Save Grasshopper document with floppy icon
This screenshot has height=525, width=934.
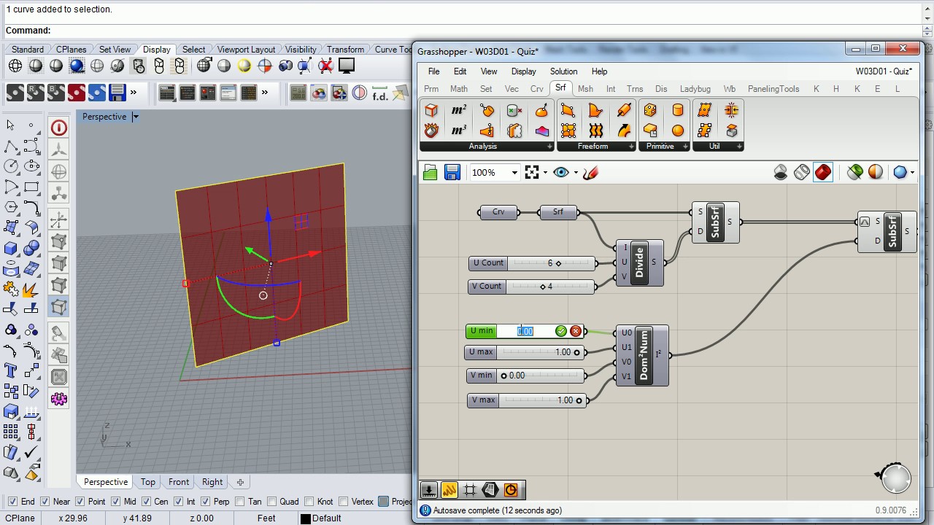coord(452,172)
